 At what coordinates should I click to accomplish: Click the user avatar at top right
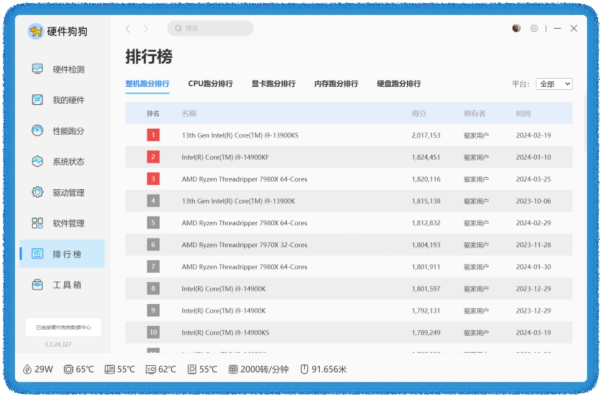pos(516,28)
